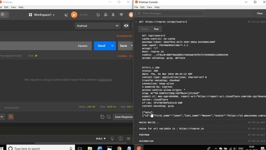266x150 pixels.
Task: Open the View menu in Postman Console
Action: 150,7
